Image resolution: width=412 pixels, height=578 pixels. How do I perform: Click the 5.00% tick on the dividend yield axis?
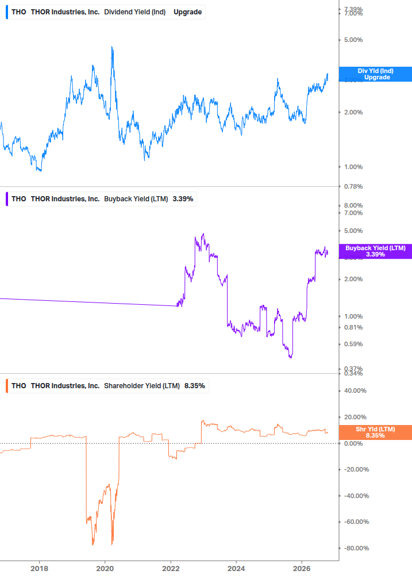tap(353, 40)
